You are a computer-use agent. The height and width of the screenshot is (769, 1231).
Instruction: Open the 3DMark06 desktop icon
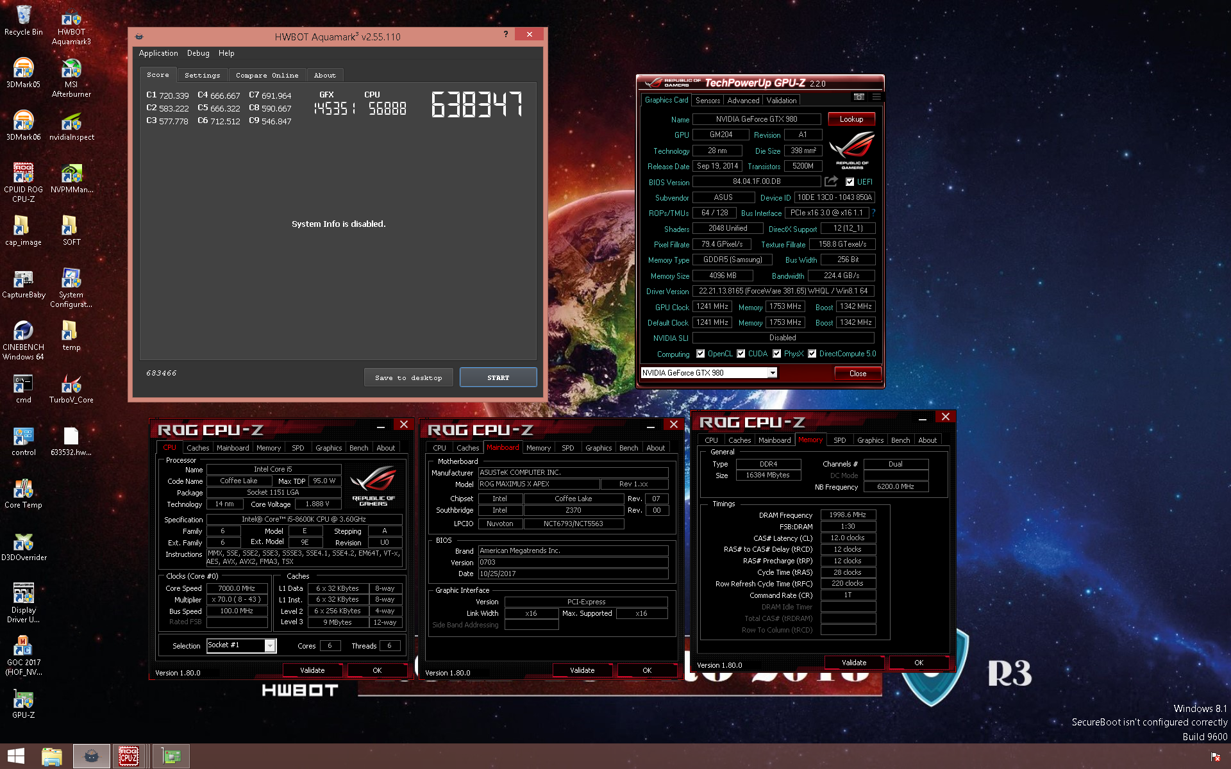click(24, 126)
